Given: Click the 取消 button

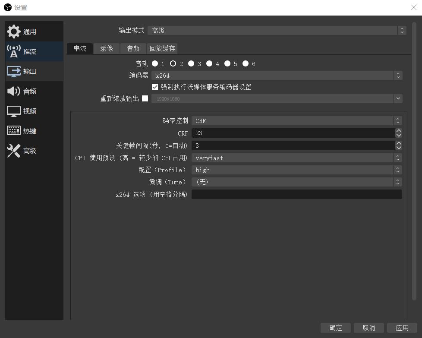Looking at the screenshot, I should 369,328.
